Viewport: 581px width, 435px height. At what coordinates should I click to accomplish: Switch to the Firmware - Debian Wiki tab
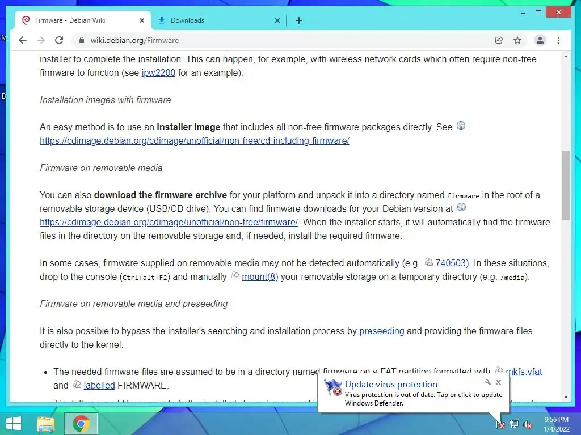tap(83, 20)
